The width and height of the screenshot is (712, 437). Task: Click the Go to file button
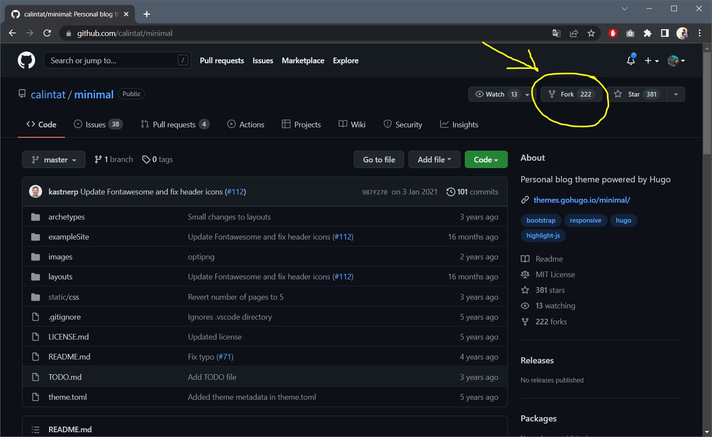pyautogui.click(x=379, y=159)
